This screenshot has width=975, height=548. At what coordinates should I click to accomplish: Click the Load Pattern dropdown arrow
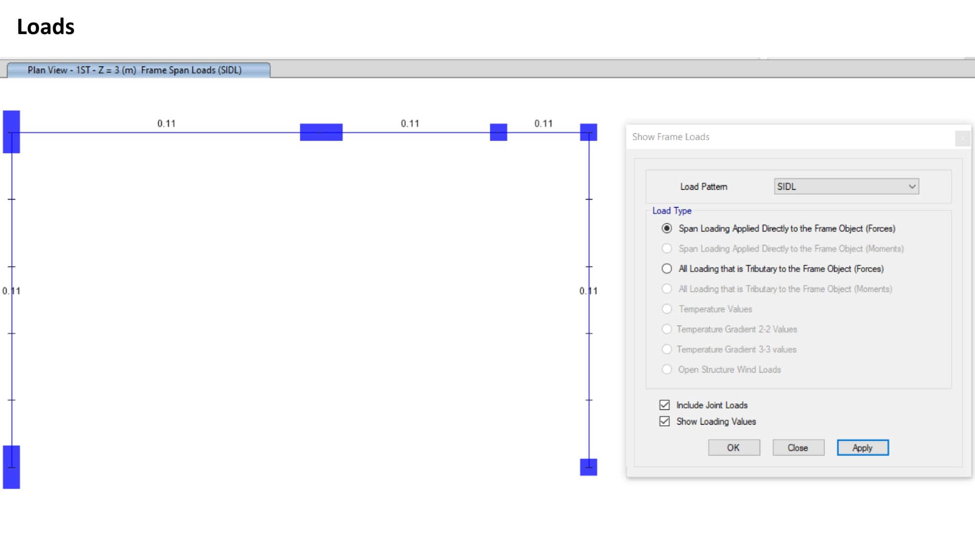point(912,187)
